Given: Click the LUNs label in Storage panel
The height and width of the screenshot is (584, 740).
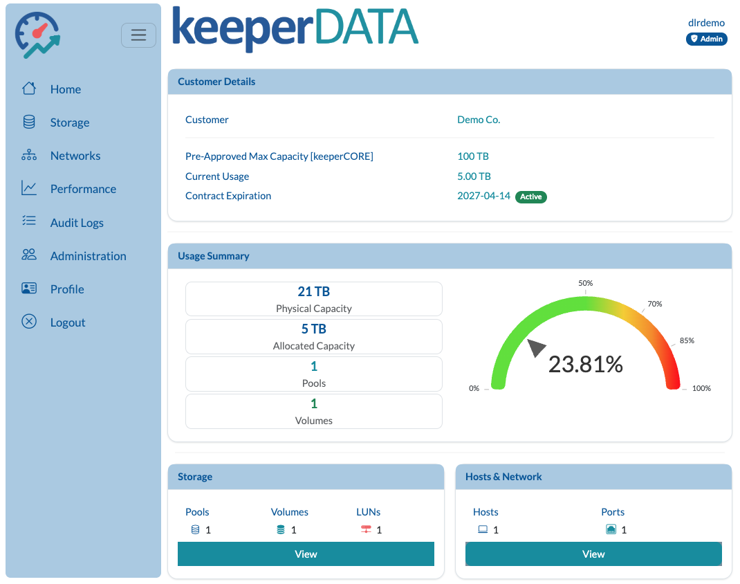Looking at the screenshot, I should pos(368,512).
